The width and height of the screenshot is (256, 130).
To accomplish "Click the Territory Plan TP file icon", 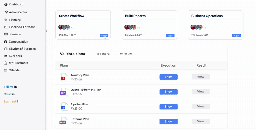I will coord(64,77).
